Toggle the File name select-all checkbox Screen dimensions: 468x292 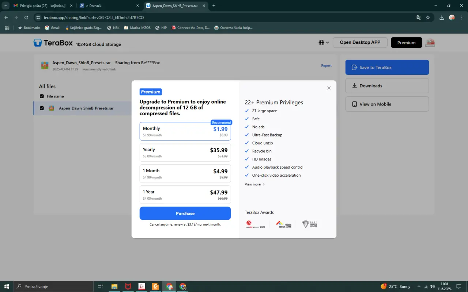pos(42,96)
